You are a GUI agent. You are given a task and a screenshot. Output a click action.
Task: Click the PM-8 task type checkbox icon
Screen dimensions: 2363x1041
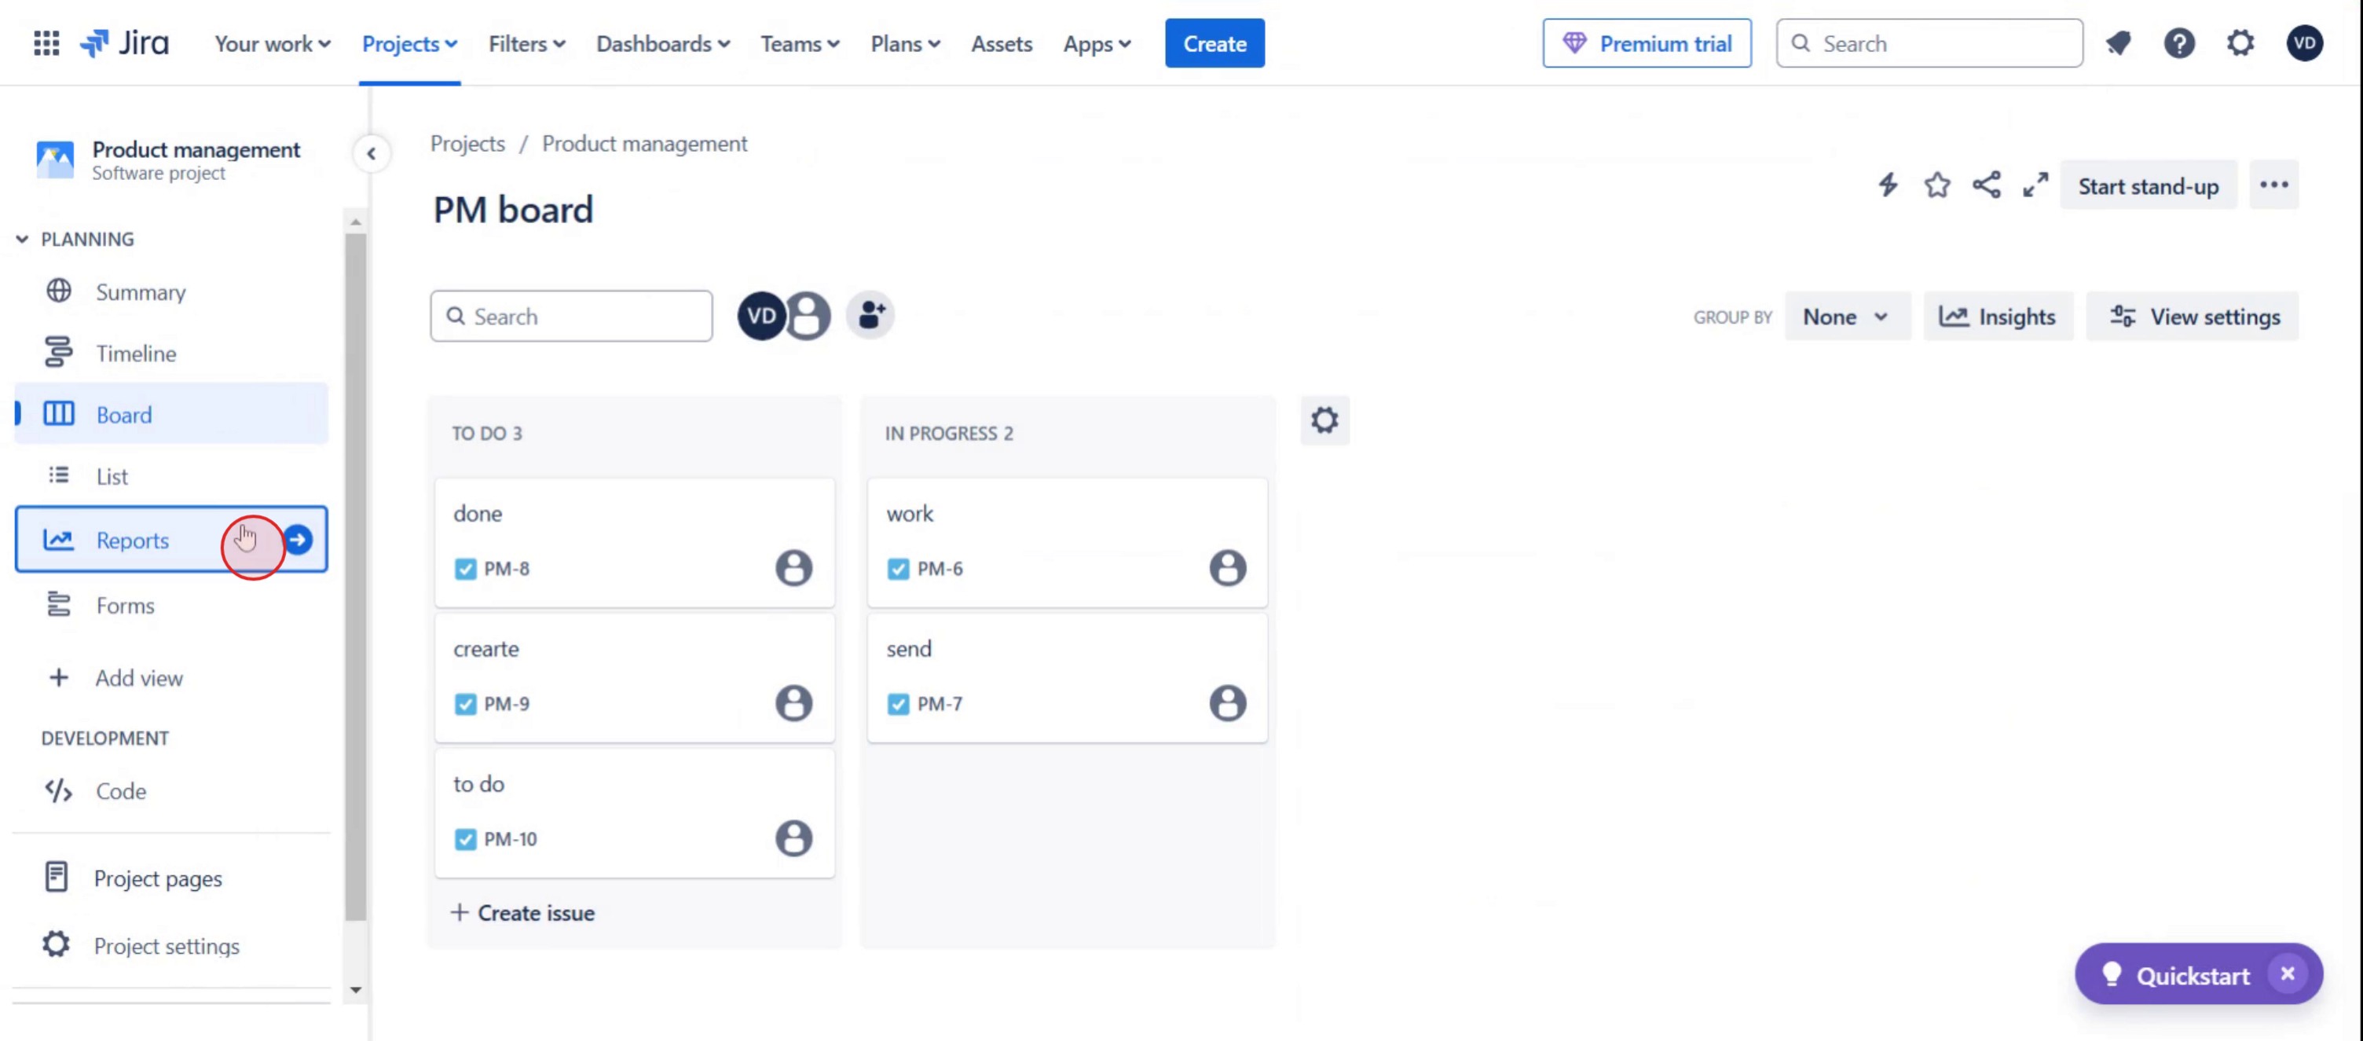[x=465, y=569]
